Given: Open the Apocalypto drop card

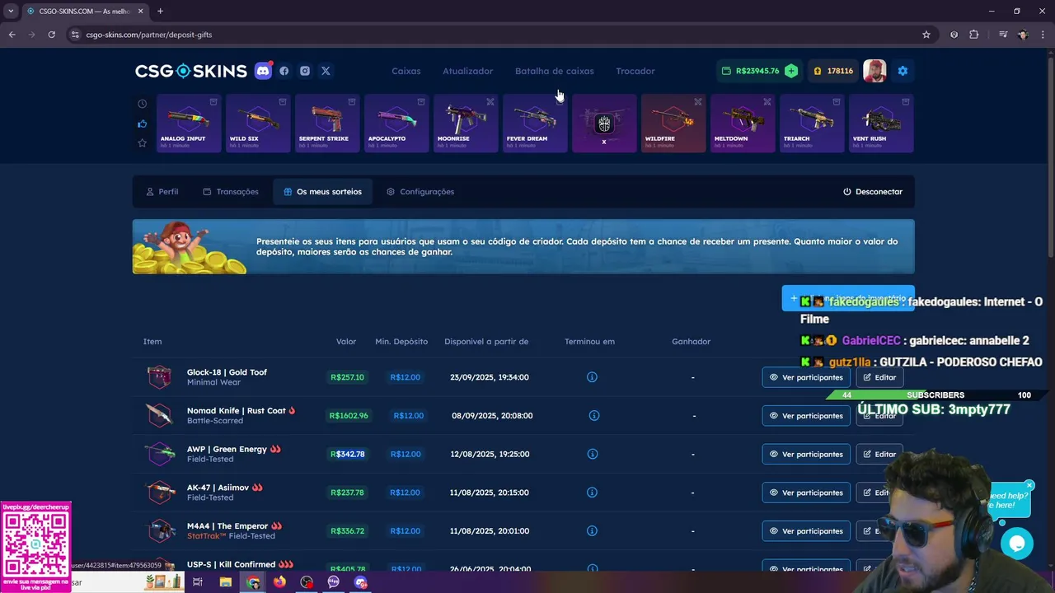Looking at the screenshot, I should point(396,124).
